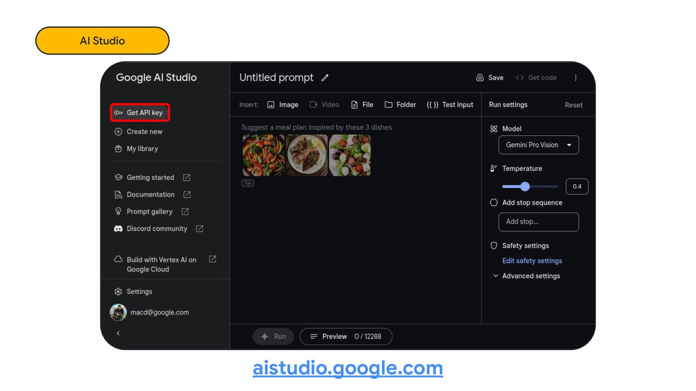Screen dimensions: 696x391
Task: Click the Add stop sequence field
Action: pyautogui.click(x=538, y=222)
